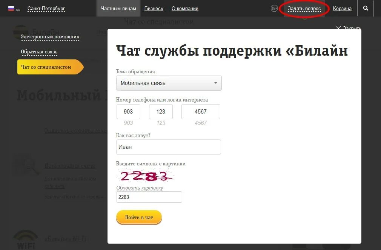Click the Билайн logo behind the dialog
Image resolution: width=381 pixels, height=250 pixels.
(x=37, y=32)
